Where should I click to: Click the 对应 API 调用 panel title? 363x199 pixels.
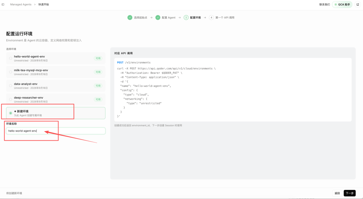point(123,53)
